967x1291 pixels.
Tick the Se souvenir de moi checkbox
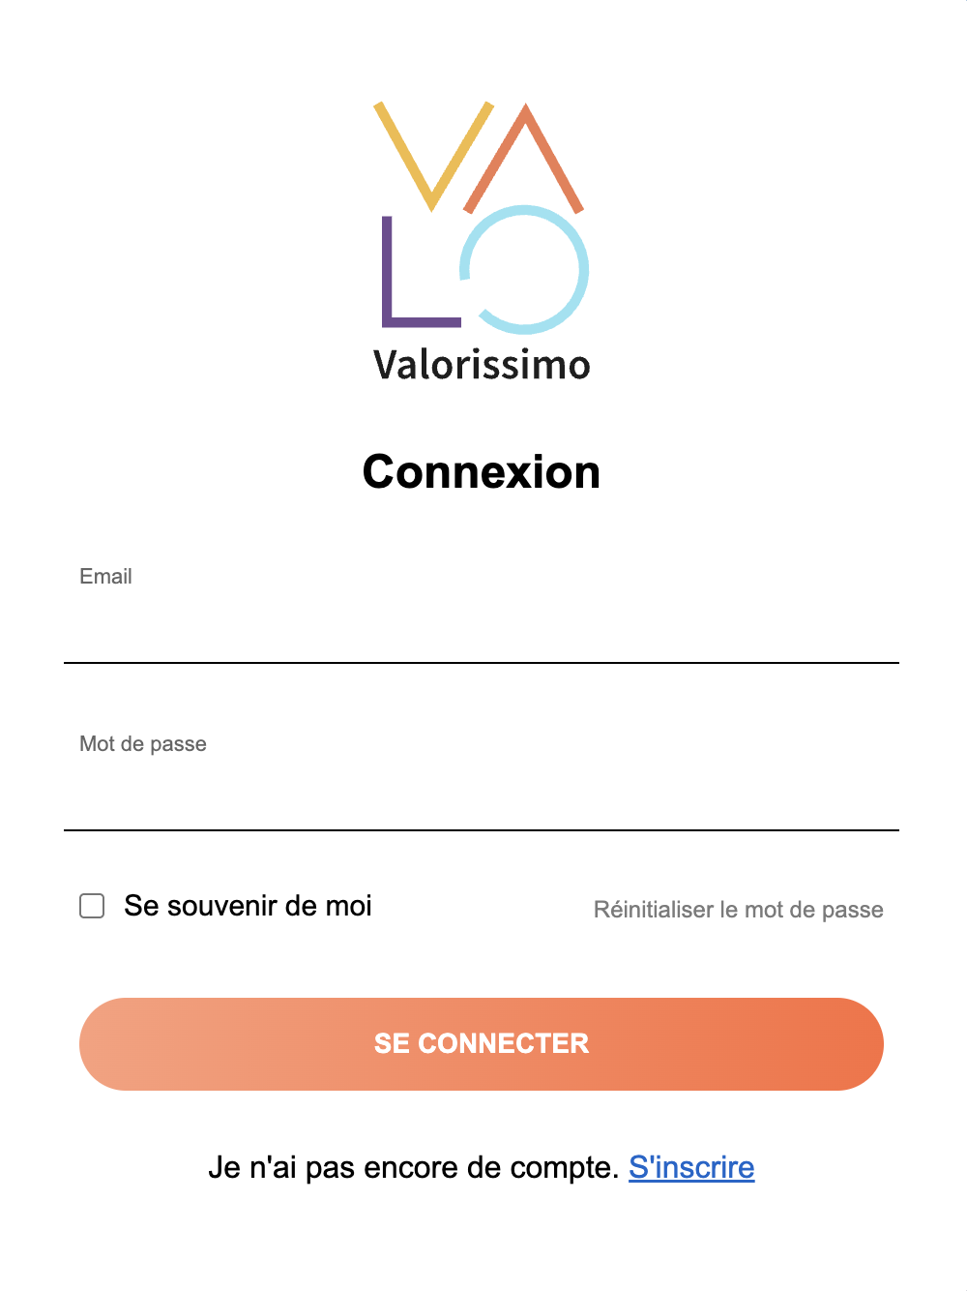92,906
